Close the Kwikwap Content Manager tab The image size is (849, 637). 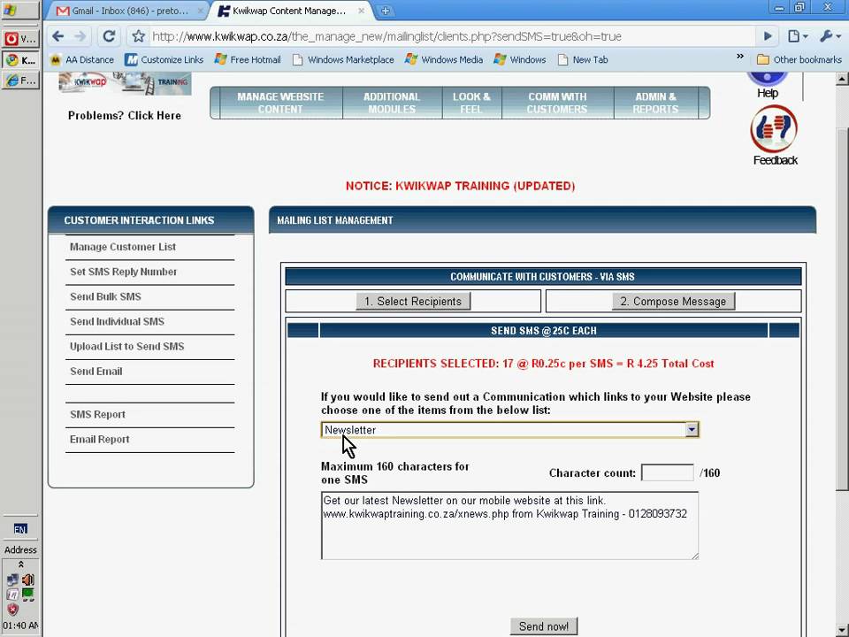[x=361, y=11]
